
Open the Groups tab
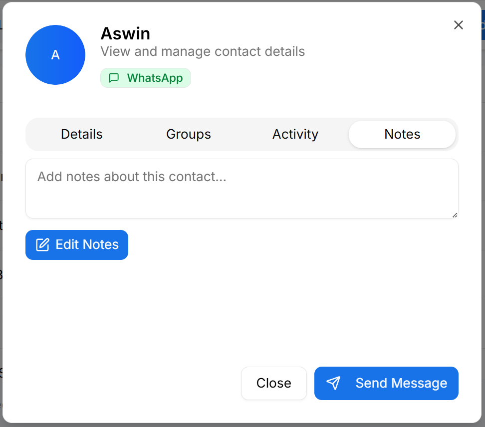188,134
